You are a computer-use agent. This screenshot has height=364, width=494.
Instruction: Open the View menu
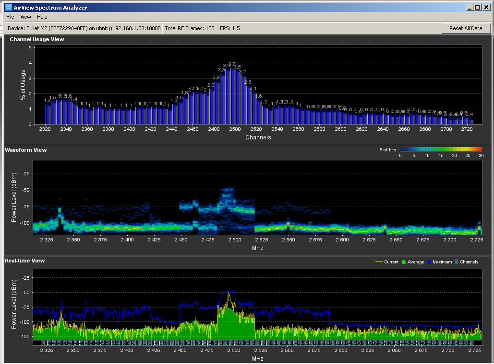[x=25, y=17]
